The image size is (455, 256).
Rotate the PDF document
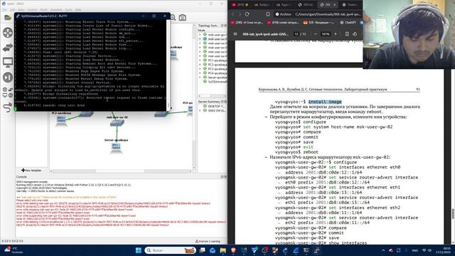pyautogui.click(x=355, y=34)
